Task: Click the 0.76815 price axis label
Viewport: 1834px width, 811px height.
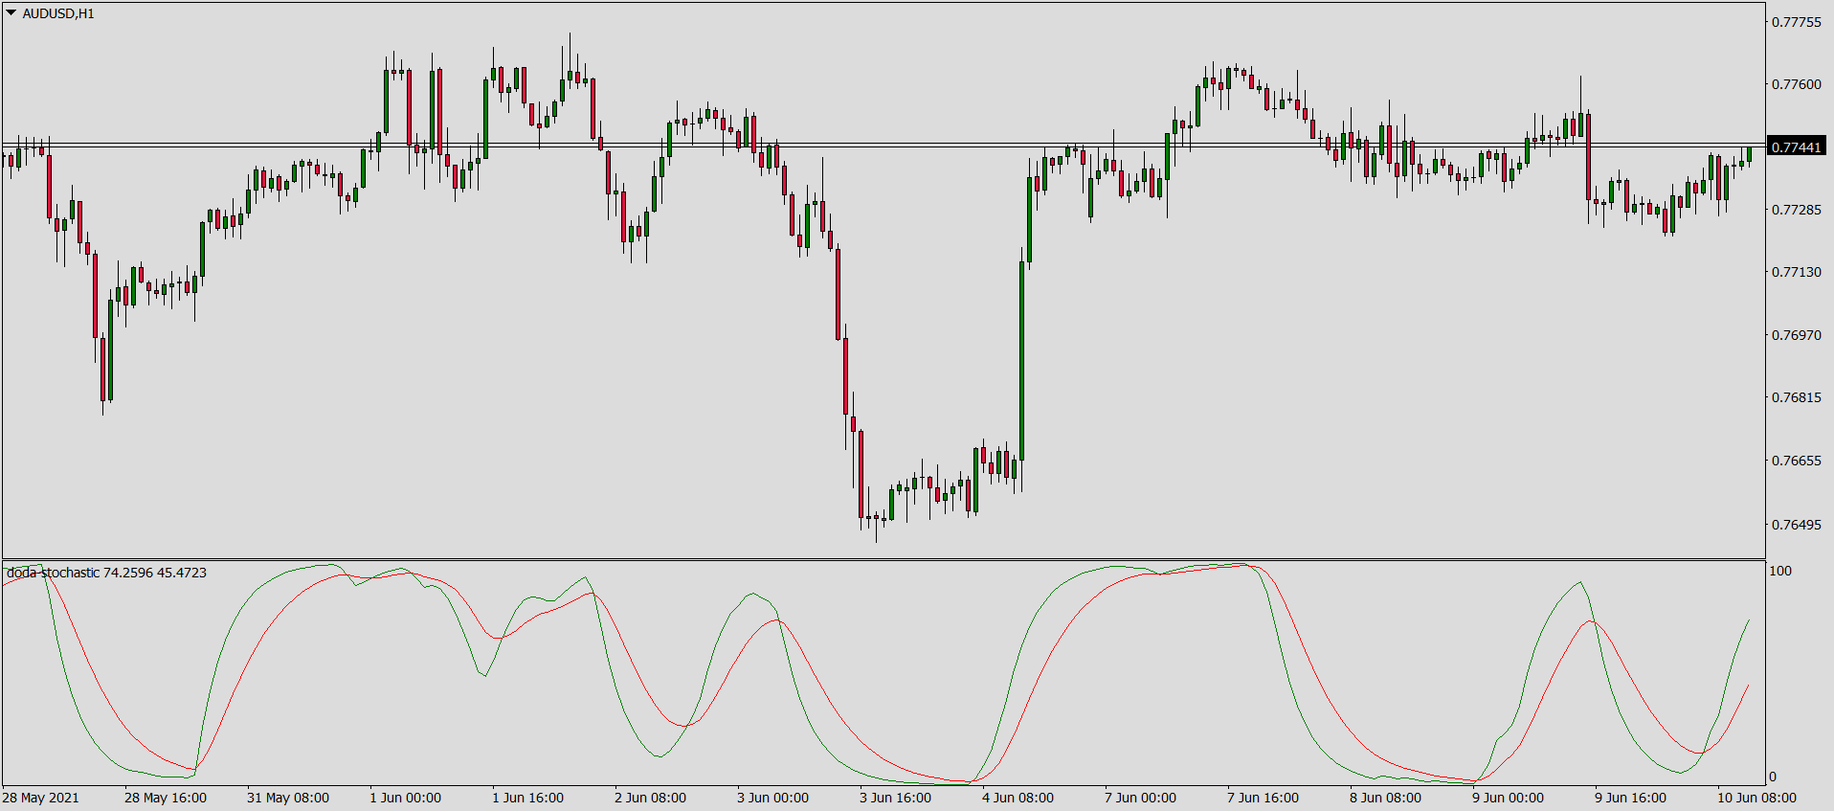Action: [1797, 397]
